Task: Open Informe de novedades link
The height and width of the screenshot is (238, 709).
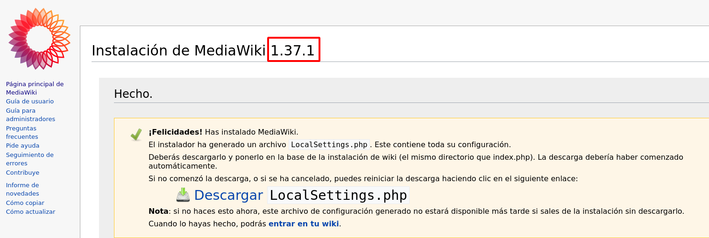Action: pyautogui.click(x=22, y=189)
